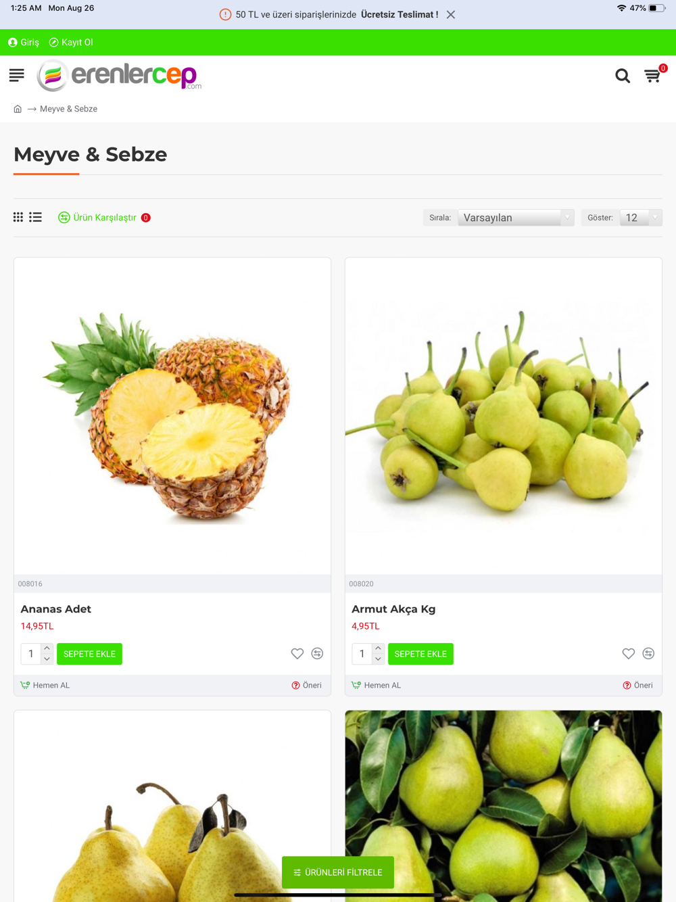This screenshot has width=676, height=902.
Task: Switch to grid view icon
Action: click(18, 217)
